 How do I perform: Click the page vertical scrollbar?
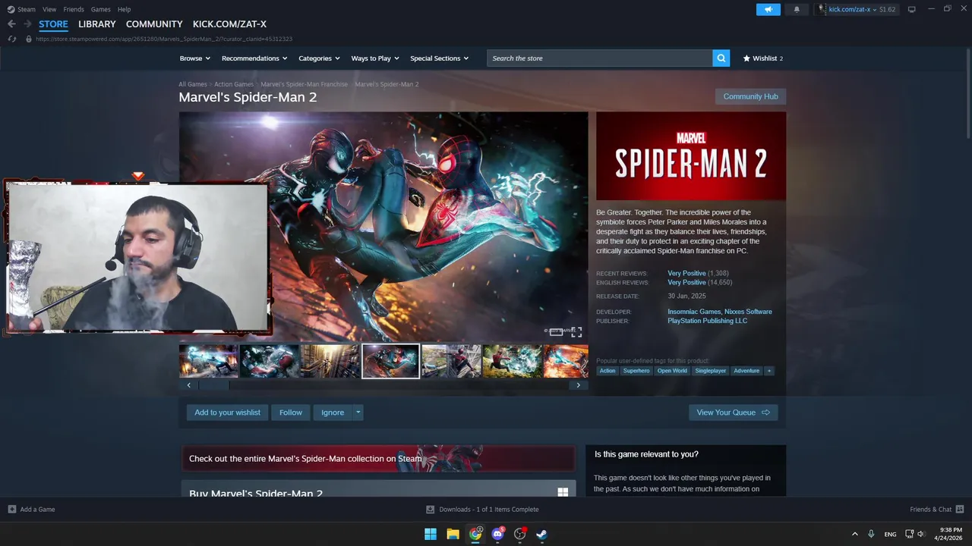pyautogui.click(x=968, y=94)
